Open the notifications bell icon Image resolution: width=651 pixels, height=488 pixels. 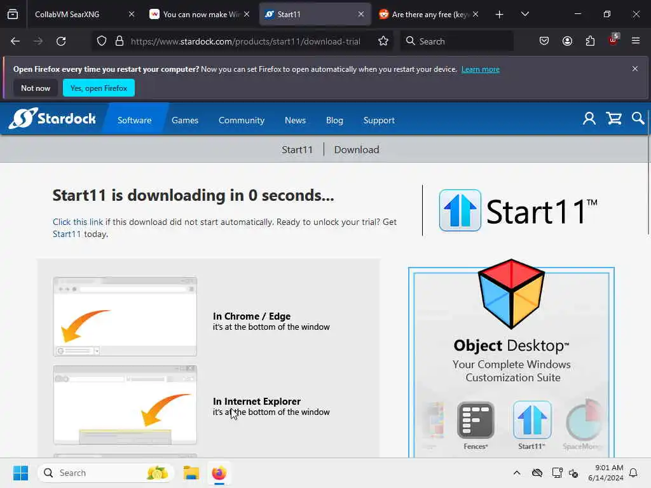click(633, 473)
